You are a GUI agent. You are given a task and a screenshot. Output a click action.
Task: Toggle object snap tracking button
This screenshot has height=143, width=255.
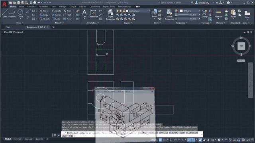(189, 140)
